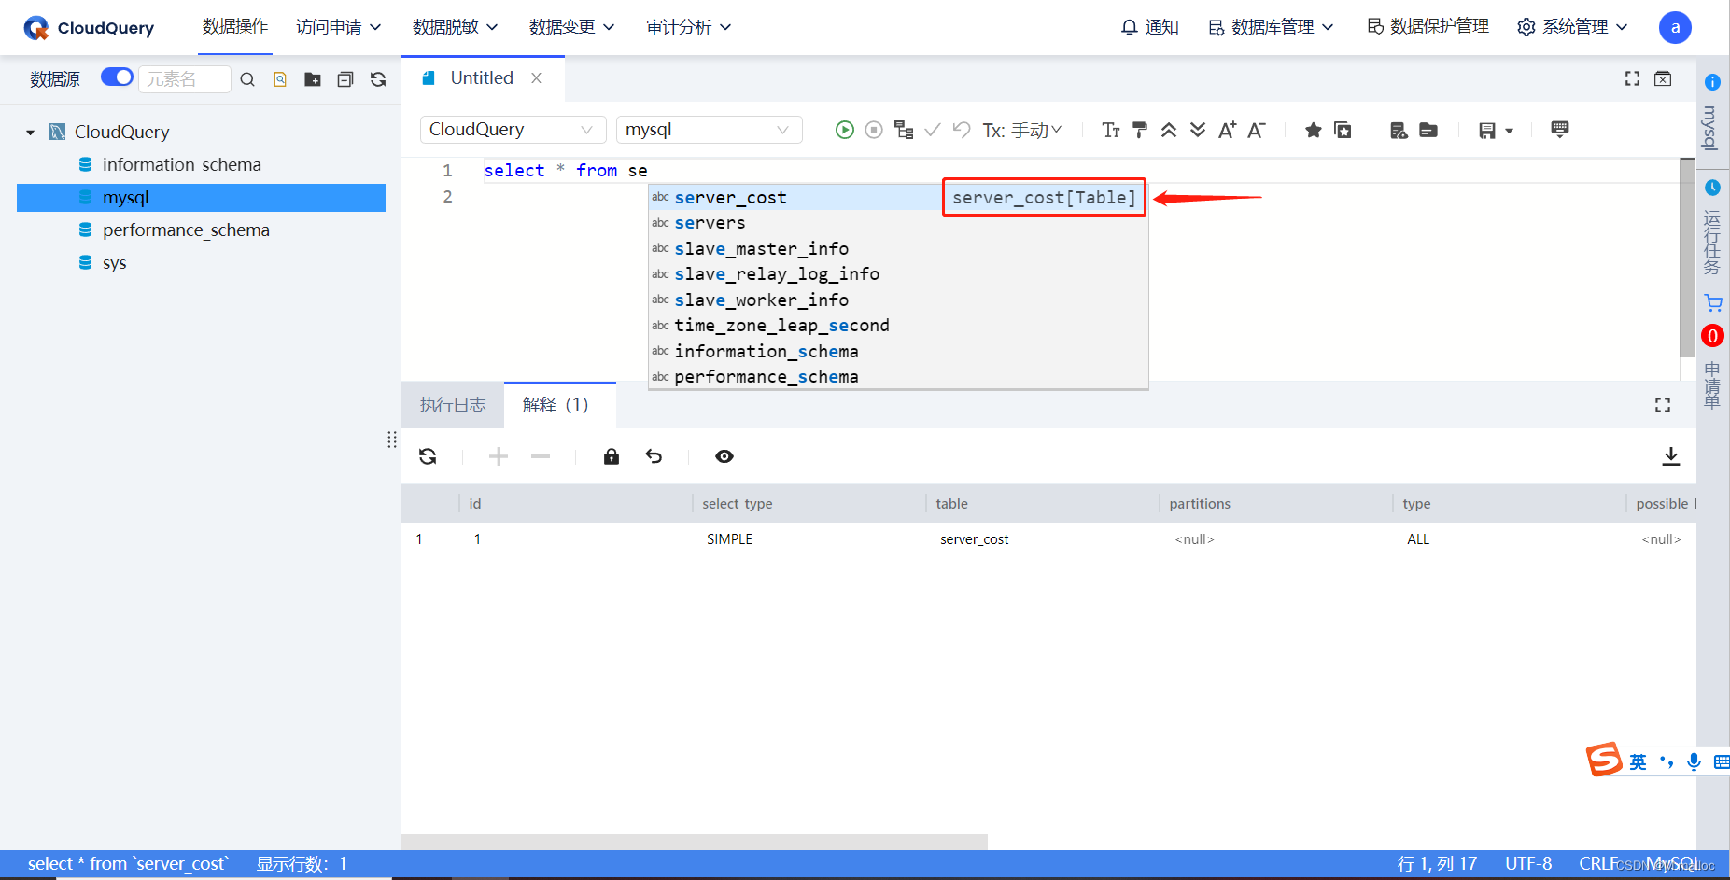Open the saved favorites list icon
Image resolution: width=1730 pixels, height=880 pixels.
1343,130
